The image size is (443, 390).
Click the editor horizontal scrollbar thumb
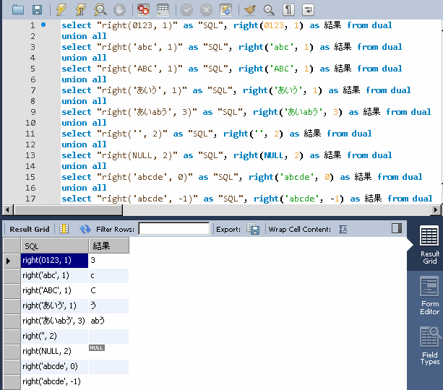[68, 210]
